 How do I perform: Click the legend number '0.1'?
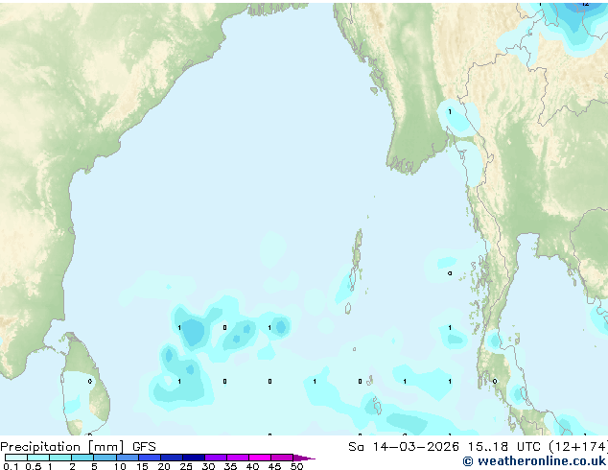click(11, 466)
